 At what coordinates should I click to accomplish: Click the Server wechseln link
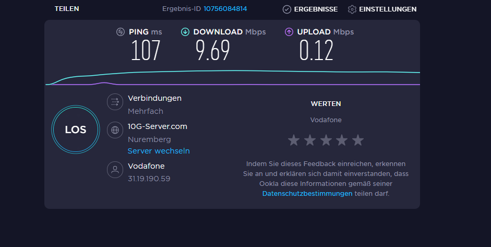[159, 151]
